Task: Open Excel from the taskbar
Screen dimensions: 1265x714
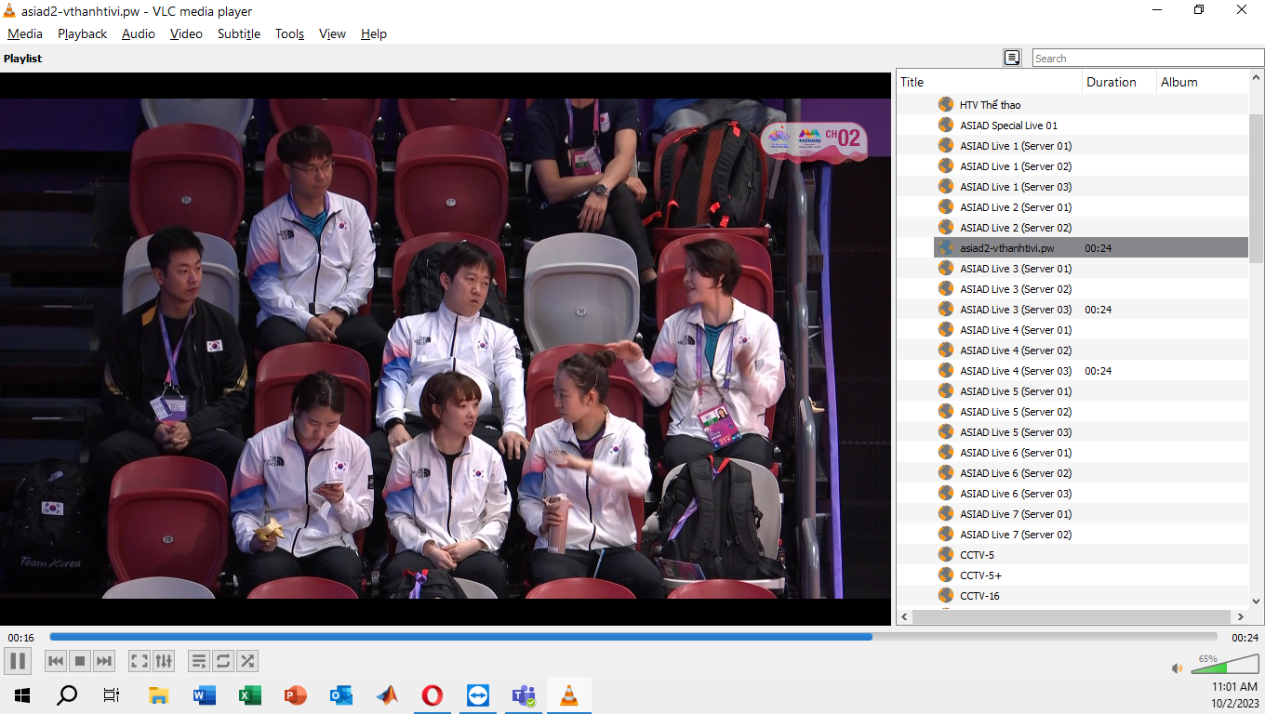Action: [x=249, y=695]
